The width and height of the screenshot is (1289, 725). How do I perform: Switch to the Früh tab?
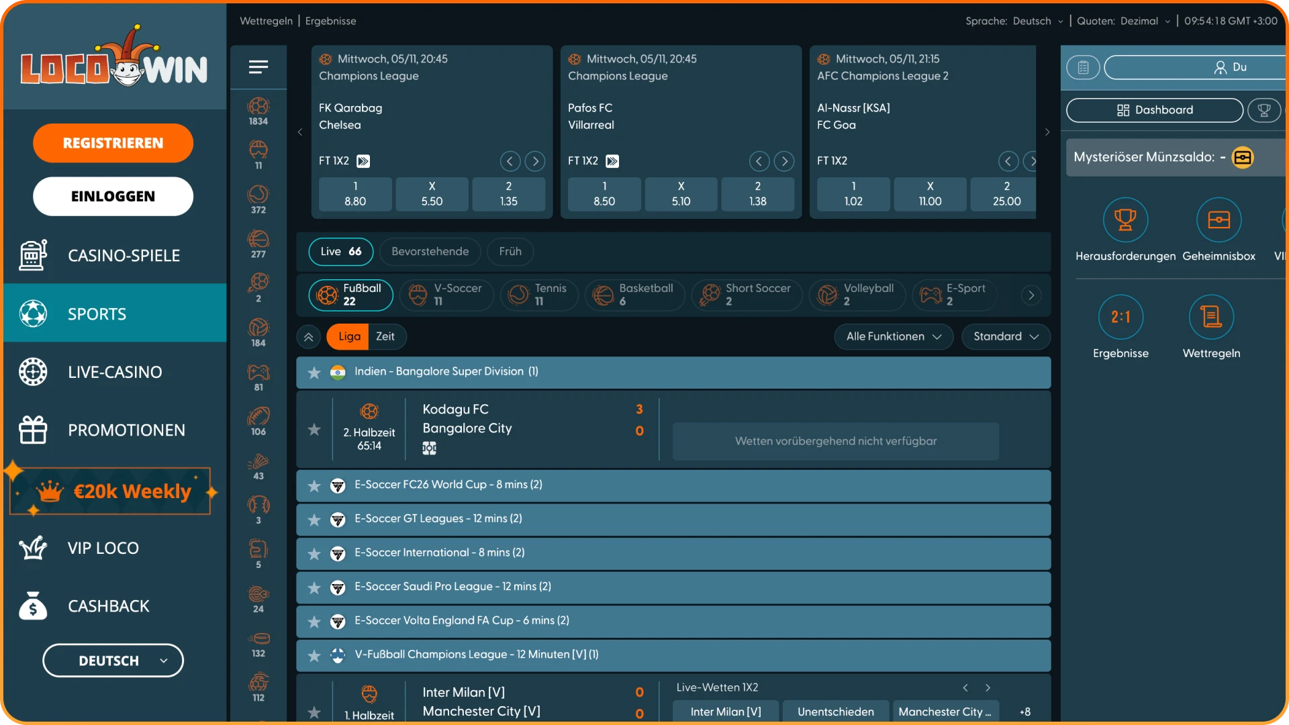click(x=510, y=251)
